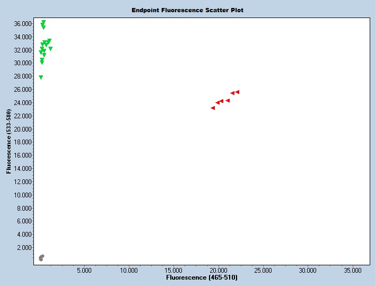Select the gray data point cluster near origin
Screen dimensions: 375x286
point(41,258)
